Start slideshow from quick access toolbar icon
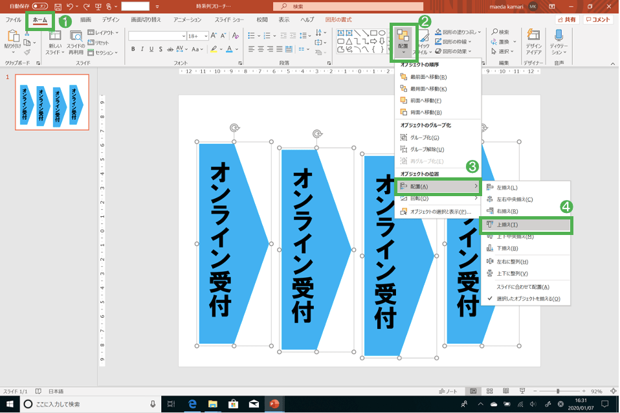 [98, 6]
